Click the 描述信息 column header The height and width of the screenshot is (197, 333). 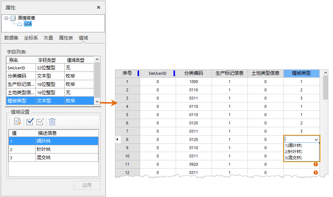click(x=67, y=133)
